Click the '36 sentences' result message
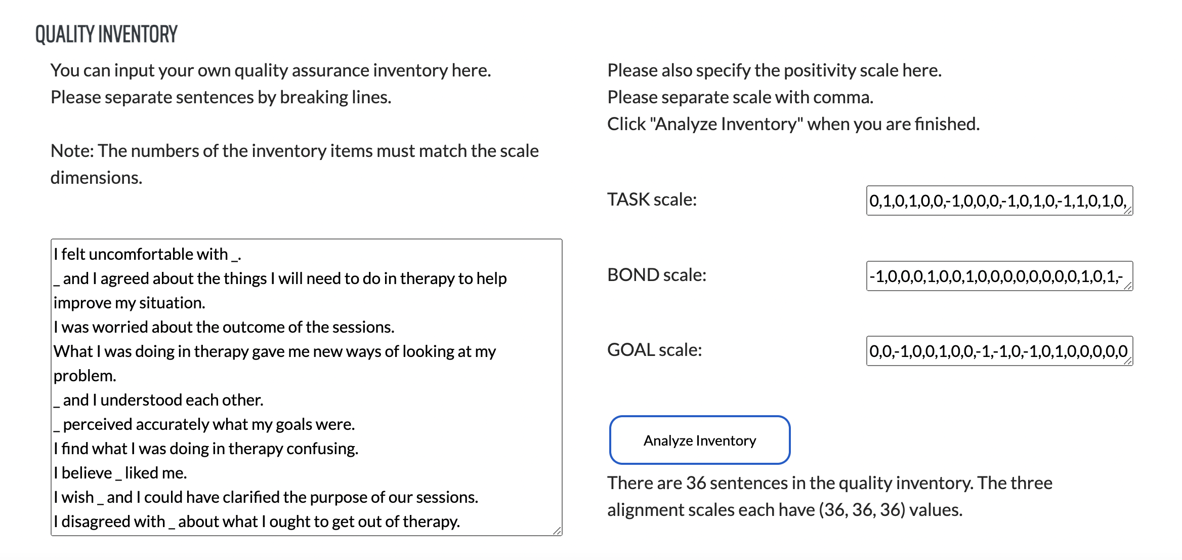The image size is (1182, 560). 830,496
